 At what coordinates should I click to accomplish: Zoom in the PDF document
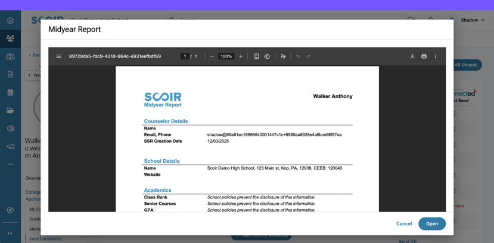point(241,56)
